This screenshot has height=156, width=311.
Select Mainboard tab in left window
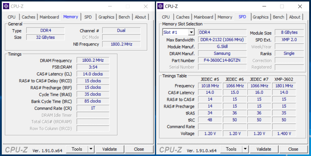49,17
